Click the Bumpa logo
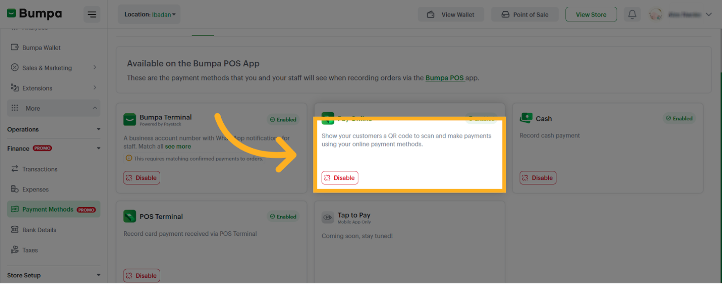Screen dimensions: 722x284 (x=34, y=14)
